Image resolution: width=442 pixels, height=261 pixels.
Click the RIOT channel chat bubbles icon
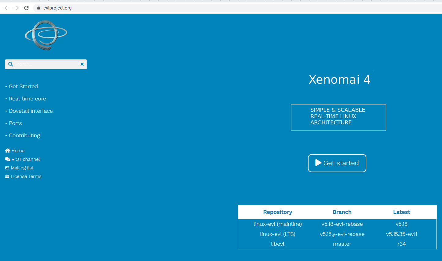point(8,159)
